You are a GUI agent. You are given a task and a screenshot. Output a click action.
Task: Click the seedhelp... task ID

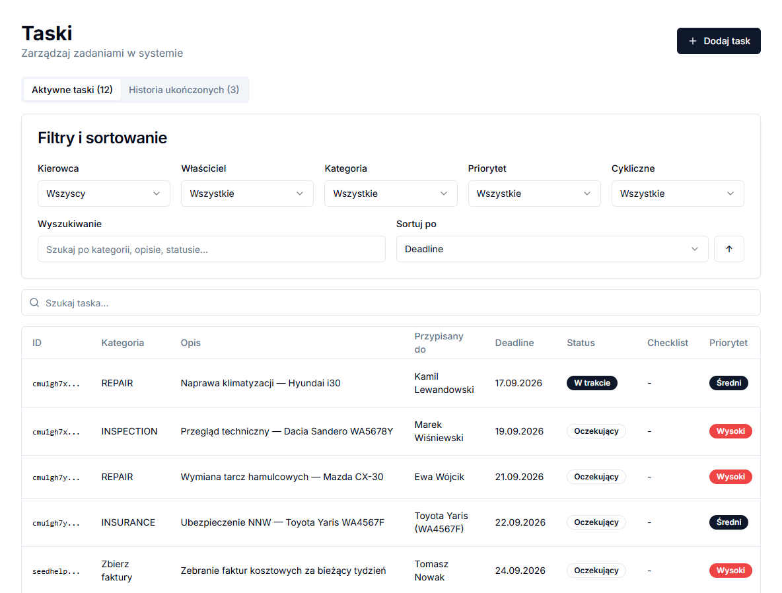[56, 572]
